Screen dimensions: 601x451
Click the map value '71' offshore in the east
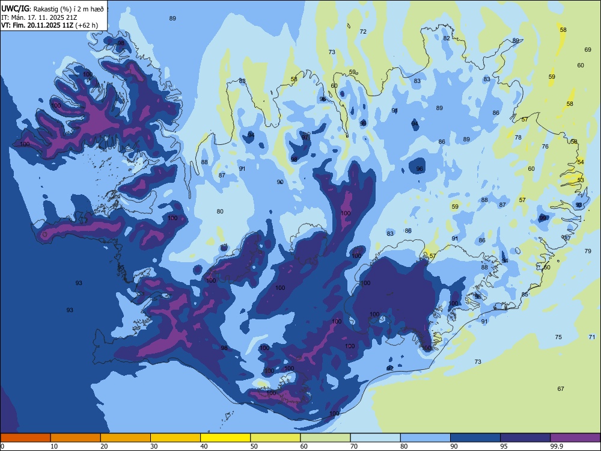(592, 337)
